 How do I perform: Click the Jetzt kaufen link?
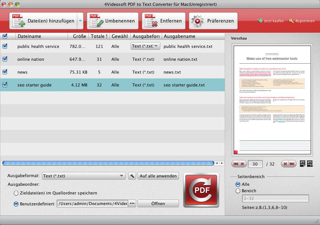tap(270, 21)
